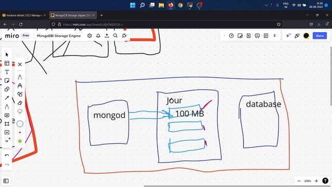Pick the green pen color
Screen dimensions: 332x187
tap(20, 141)
